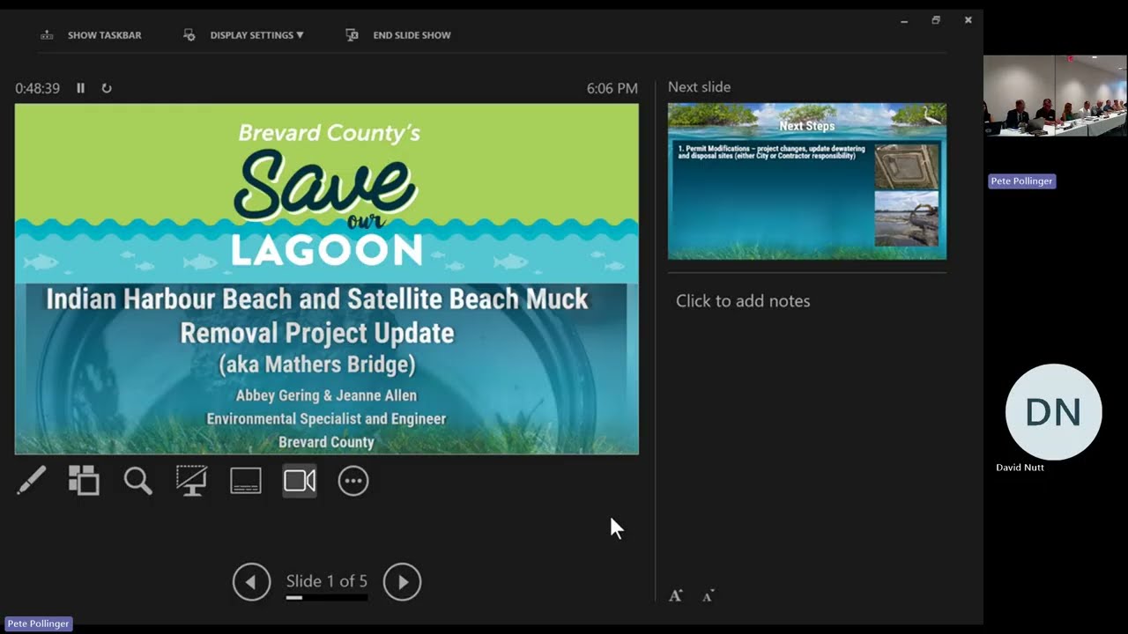Minimize the presenter view window
The width and height of the screenshot is (1128, 634).
(904, 20)
